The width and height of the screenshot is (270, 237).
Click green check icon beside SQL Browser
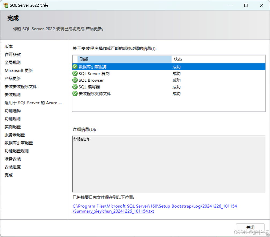[x=75, y=80]
